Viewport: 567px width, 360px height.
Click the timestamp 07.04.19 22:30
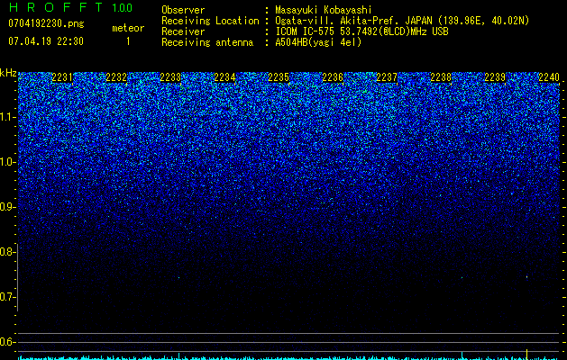click(x=46, y=41)
